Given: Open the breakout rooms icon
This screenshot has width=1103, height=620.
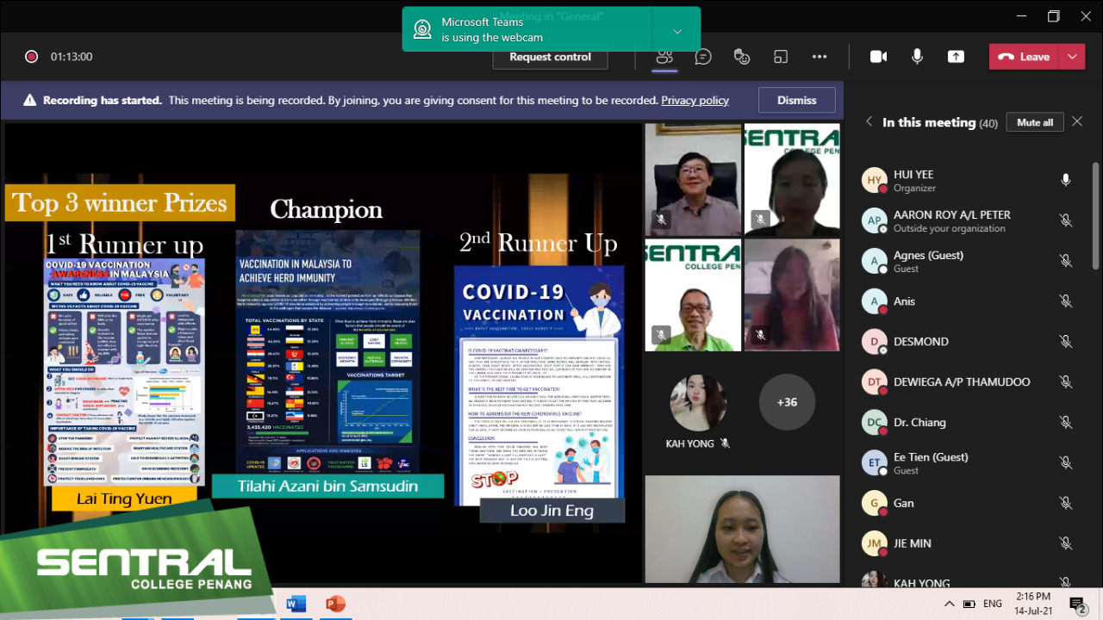Looking at the screenshot, I should [x=781, y=57].
